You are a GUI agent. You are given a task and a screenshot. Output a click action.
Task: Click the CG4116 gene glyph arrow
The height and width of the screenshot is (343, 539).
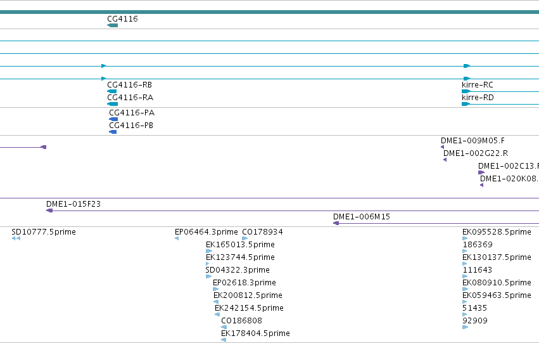point(112,25)
